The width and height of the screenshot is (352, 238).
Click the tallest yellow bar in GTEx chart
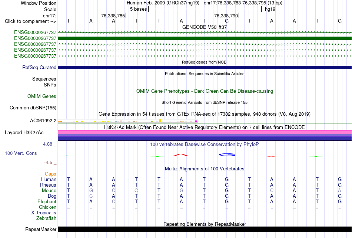pos(160,121)
